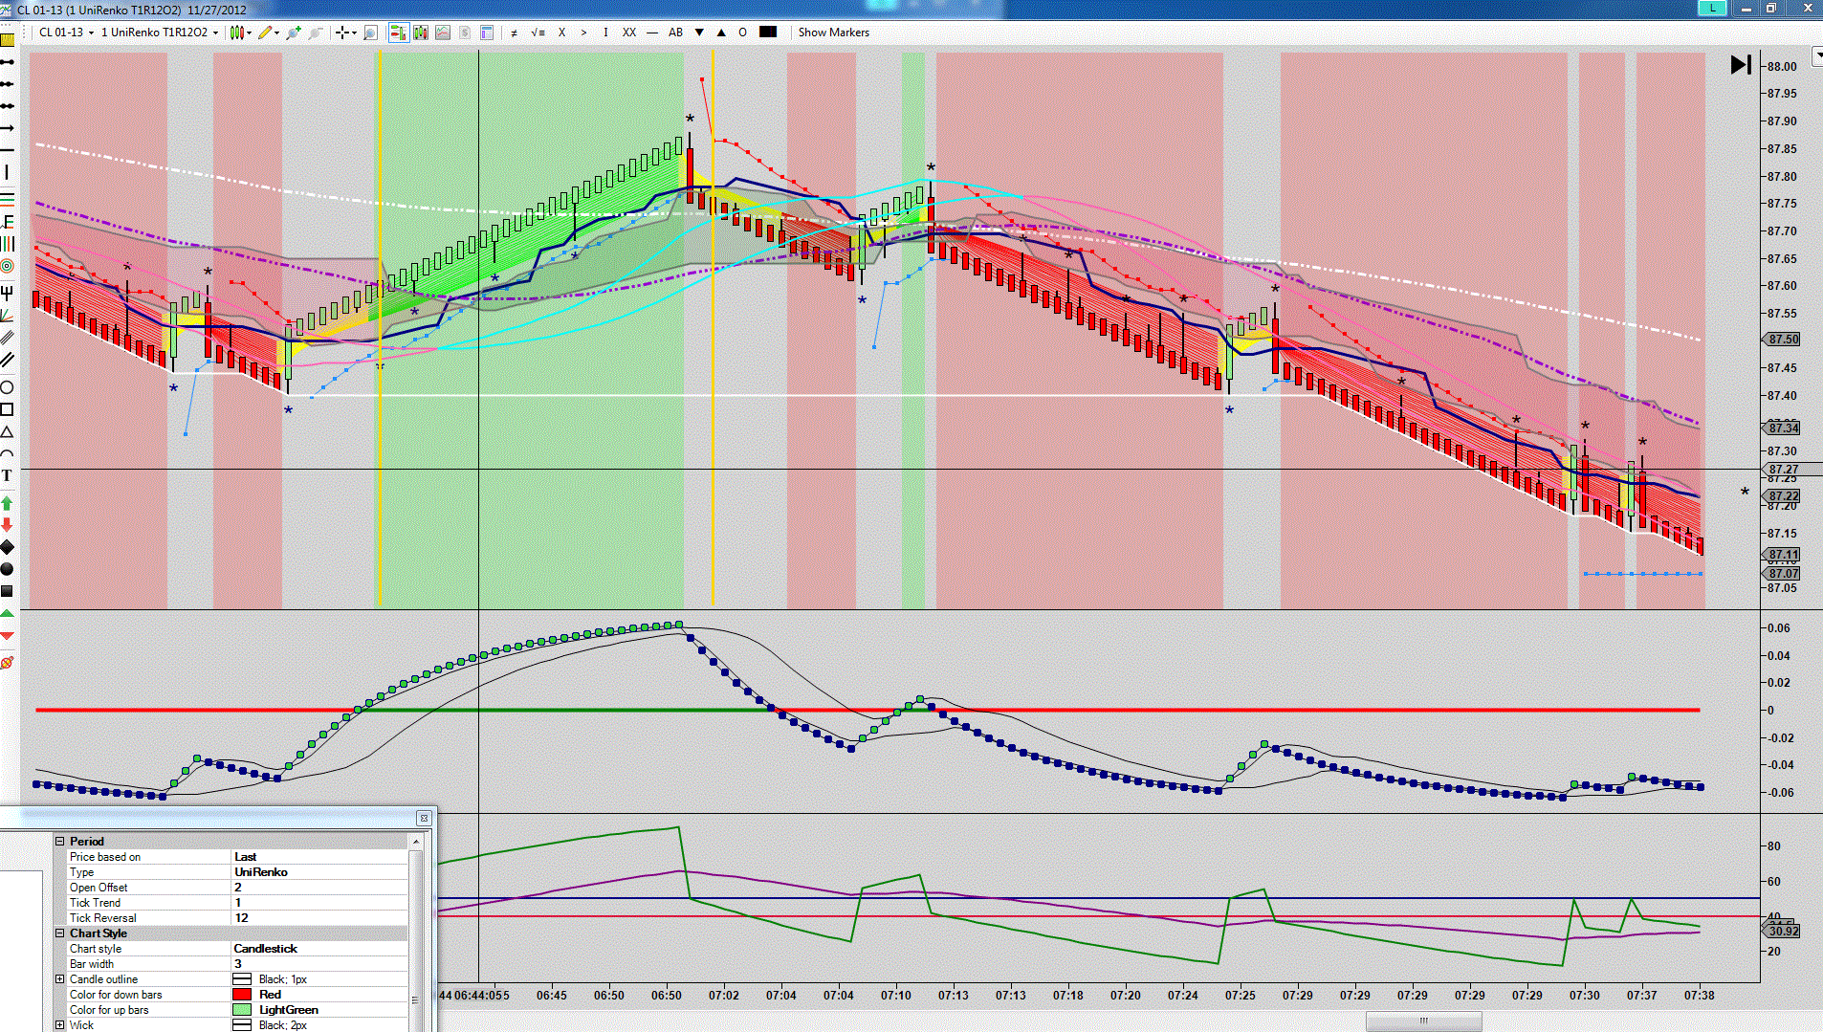
Task: Open the yellow pencil drawing tools dropdown
Action: click(x=269, y=33)
